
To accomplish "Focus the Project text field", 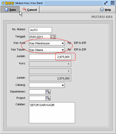I will [37, 98].
